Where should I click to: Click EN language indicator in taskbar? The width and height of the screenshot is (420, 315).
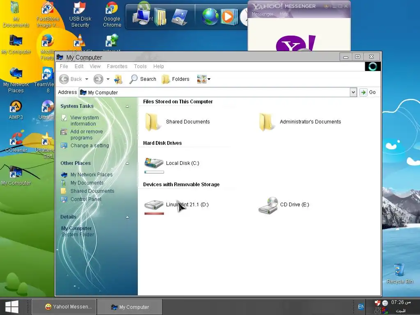(361, 307)
